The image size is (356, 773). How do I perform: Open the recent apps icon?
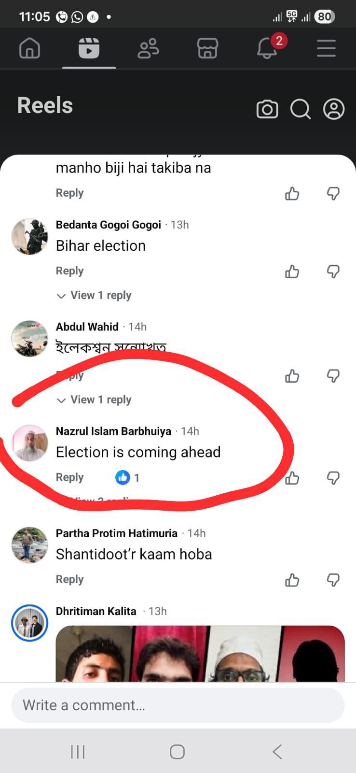[x=77, y=751]
